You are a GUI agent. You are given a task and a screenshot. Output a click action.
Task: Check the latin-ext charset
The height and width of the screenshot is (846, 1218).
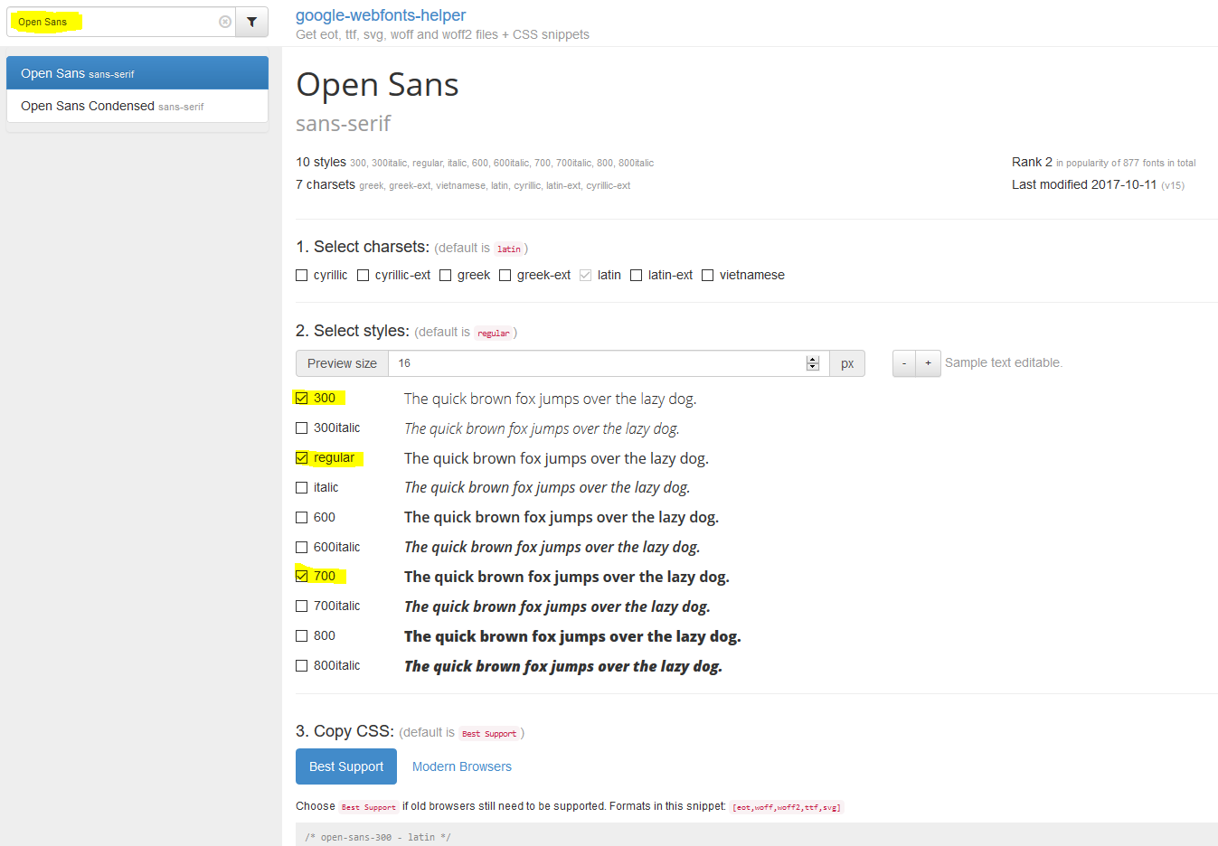pos(636,275)
